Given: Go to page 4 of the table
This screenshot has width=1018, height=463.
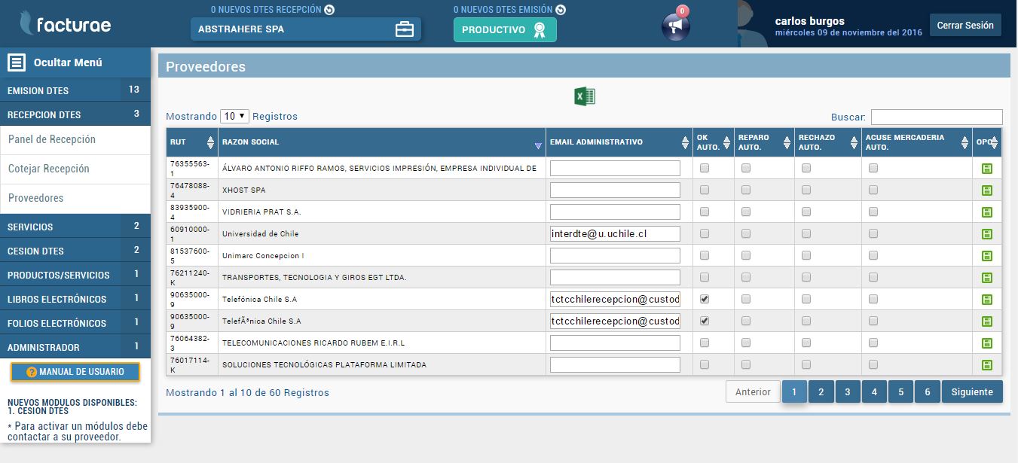Looking at the screenshot, I should pyautogui.click(x=874, y=392).
